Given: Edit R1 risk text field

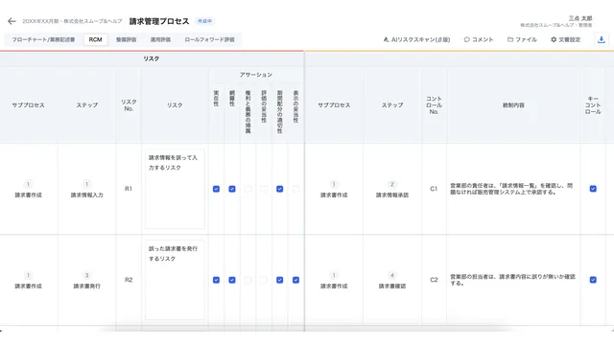Looking at the screenshot, I should point(175,189).
